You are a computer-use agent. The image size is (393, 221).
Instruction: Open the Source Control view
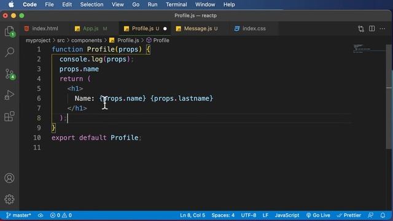click(x=10, y=74)
